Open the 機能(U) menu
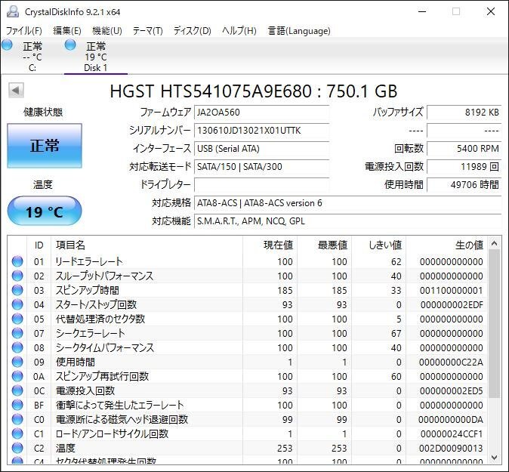 click(106, 31)
